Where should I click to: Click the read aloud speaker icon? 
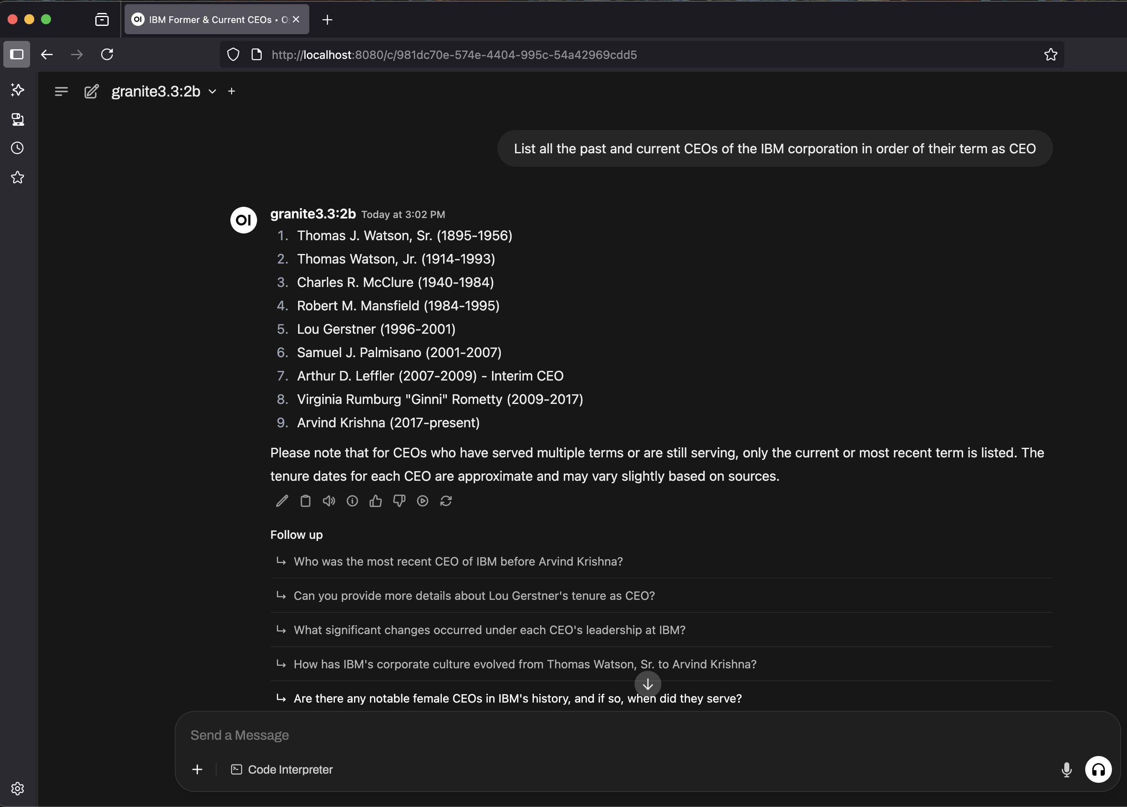coord(329,501)
